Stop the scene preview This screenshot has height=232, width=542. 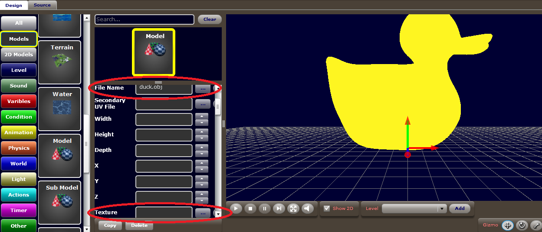coord(250,209)
